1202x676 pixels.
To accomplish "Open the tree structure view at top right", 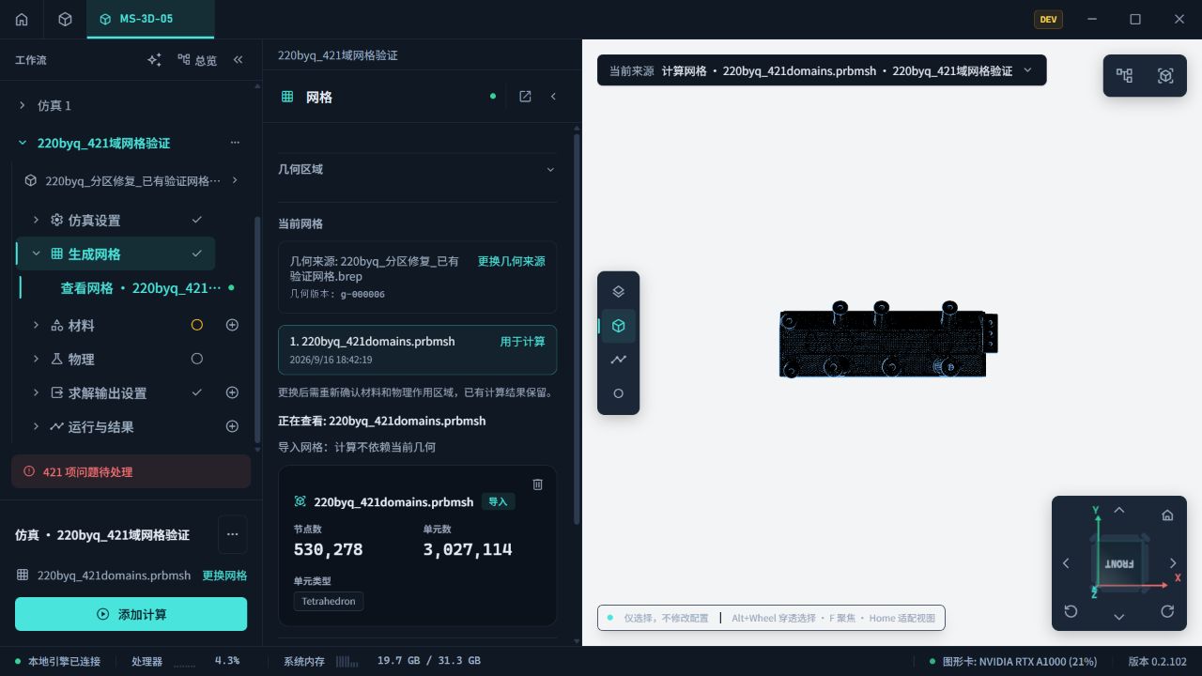I will tap(1124, 75).
